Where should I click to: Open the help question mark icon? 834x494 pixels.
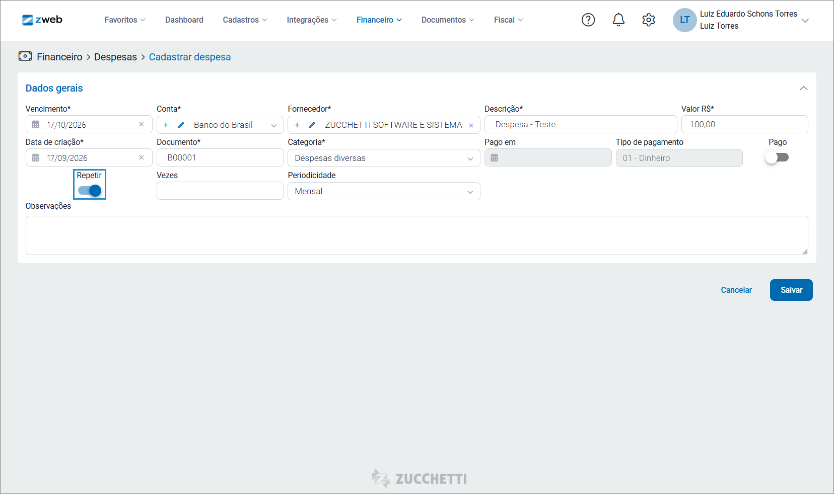coord(588,20)
